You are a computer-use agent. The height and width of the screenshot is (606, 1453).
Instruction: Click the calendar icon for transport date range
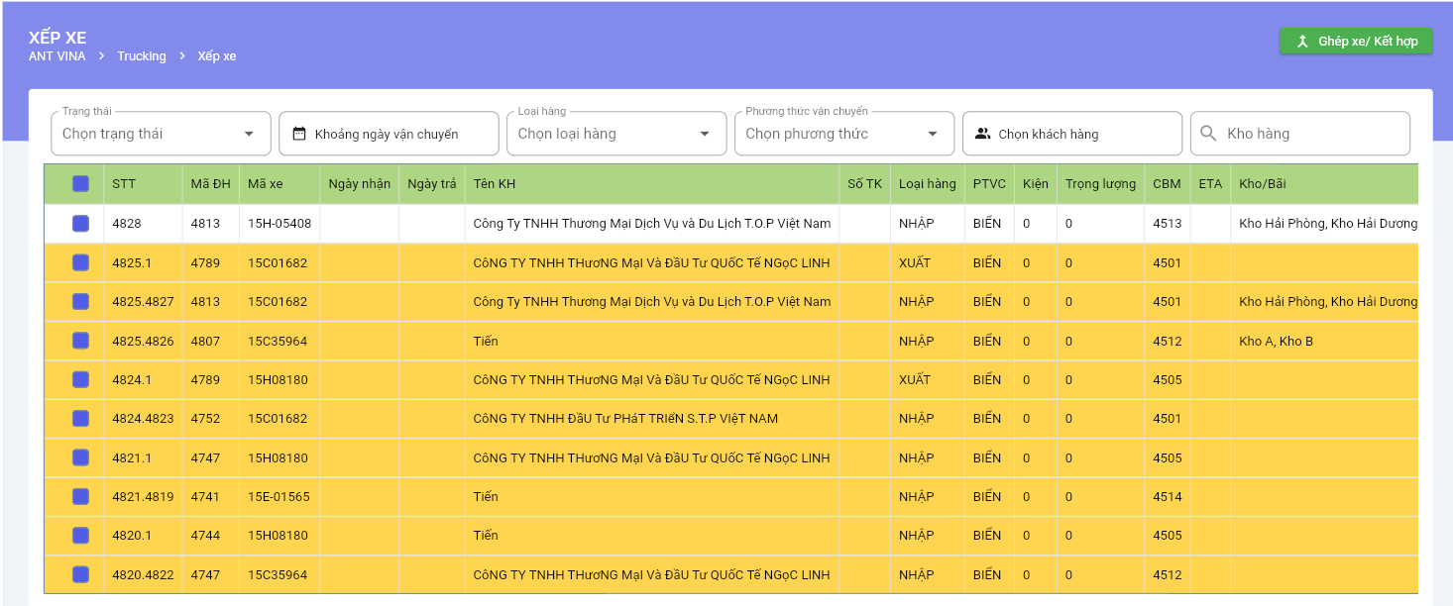pyautogui.click(x=298, y=134)
